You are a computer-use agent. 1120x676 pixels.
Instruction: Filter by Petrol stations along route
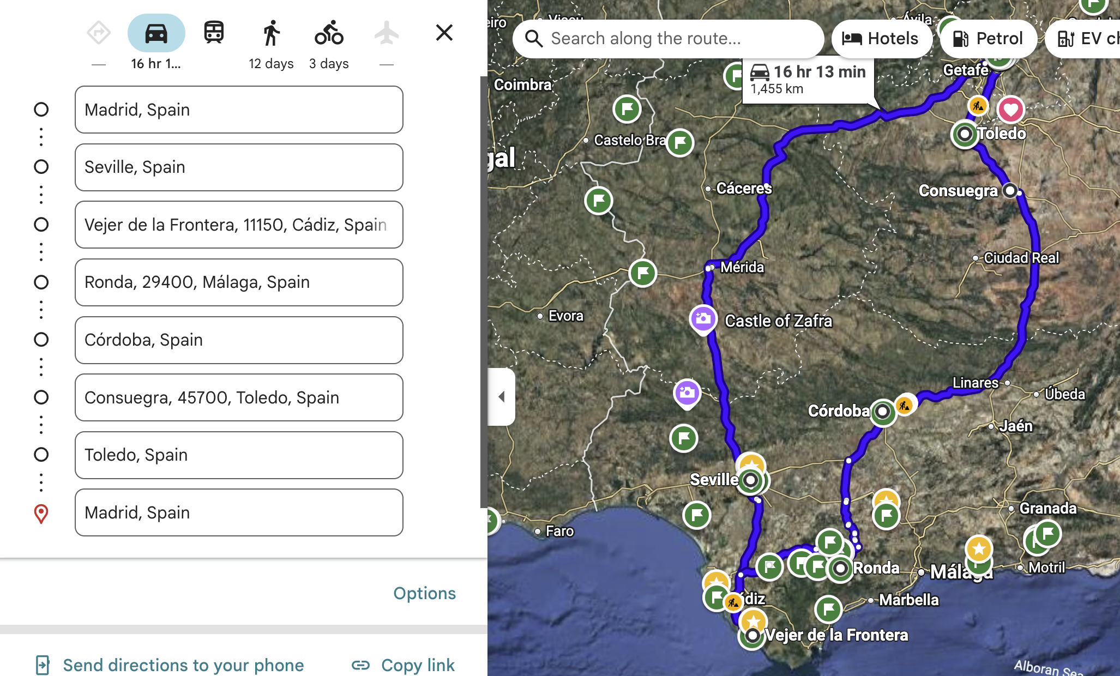(988, 39)
